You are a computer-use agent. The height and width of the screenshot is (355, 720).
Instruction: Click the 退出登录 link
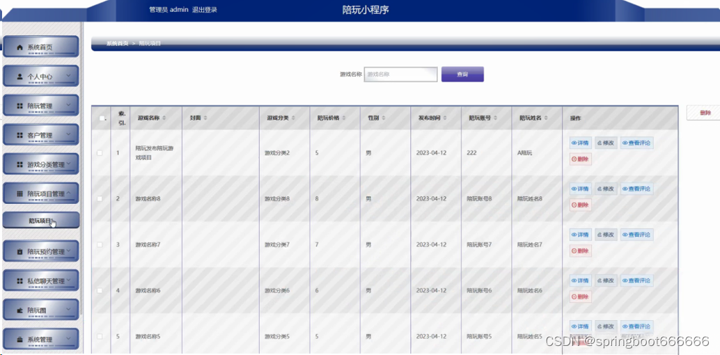(204, 10)
